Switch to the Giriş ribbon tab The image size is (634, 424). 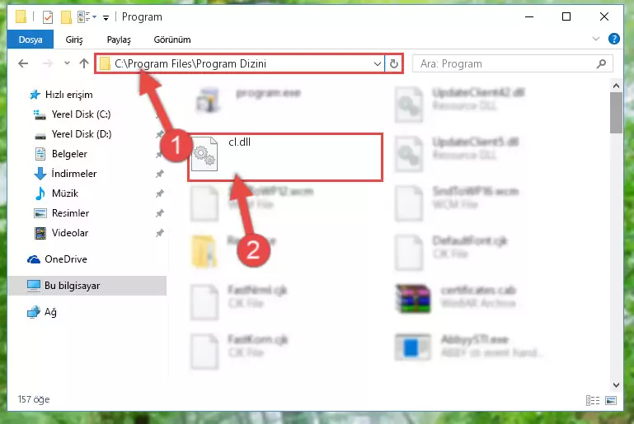coord(74,40)
